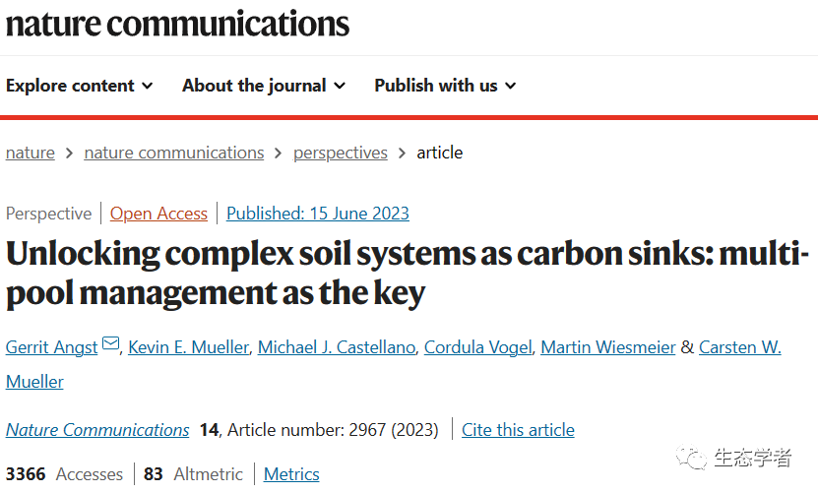The width and height of the screenshot is (818, 493).
Task: Click the Cite this article link
Action: click(x=518, y=430)
